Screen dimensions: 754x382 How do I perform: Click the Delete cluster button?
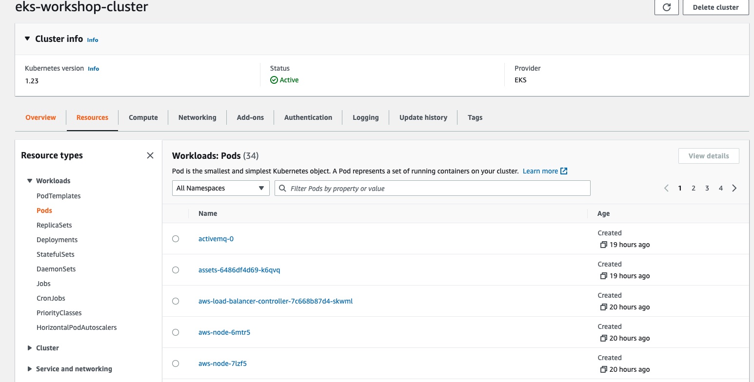715,7
